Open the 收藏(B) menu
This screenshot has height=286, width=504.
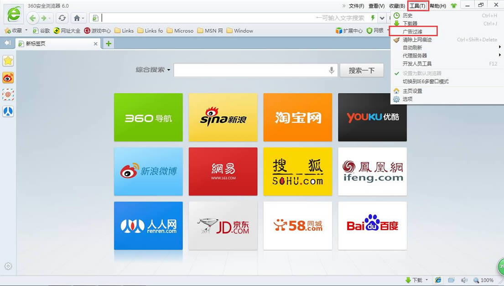pos(397,6)
